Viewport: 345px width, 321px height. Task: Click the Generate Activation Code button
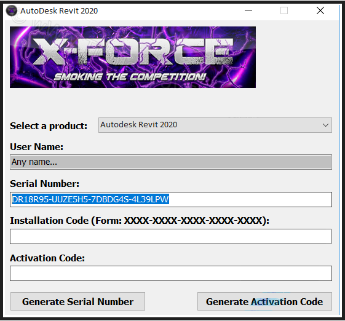(264, 301)
